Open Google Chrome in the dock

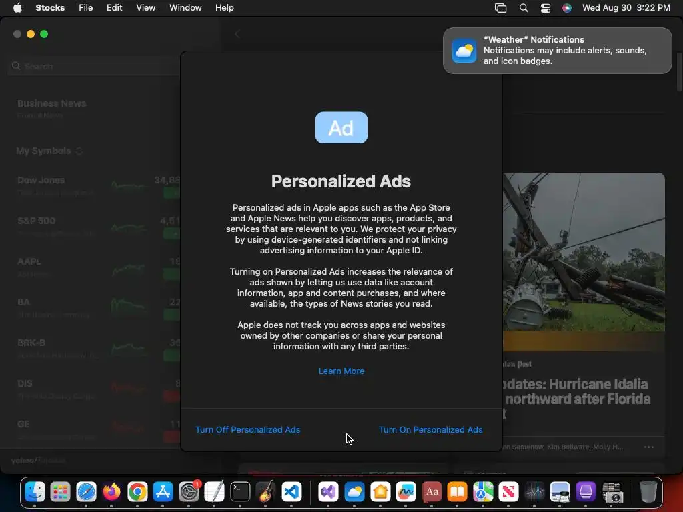137,492
